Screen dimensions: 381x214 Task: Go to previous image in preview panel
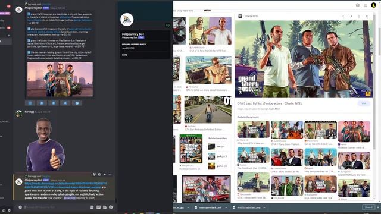[x=343, y=16]
